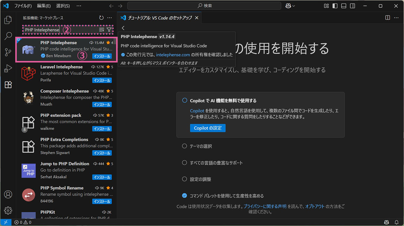Open extensions panel more actions menu
Image resolution: width=404 pixels, height=226 pixels.
click(110, 18)
